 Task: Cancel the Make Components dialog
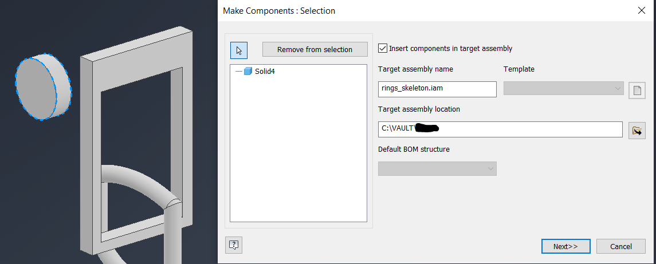pyautogui.click(x=621, y=246)
